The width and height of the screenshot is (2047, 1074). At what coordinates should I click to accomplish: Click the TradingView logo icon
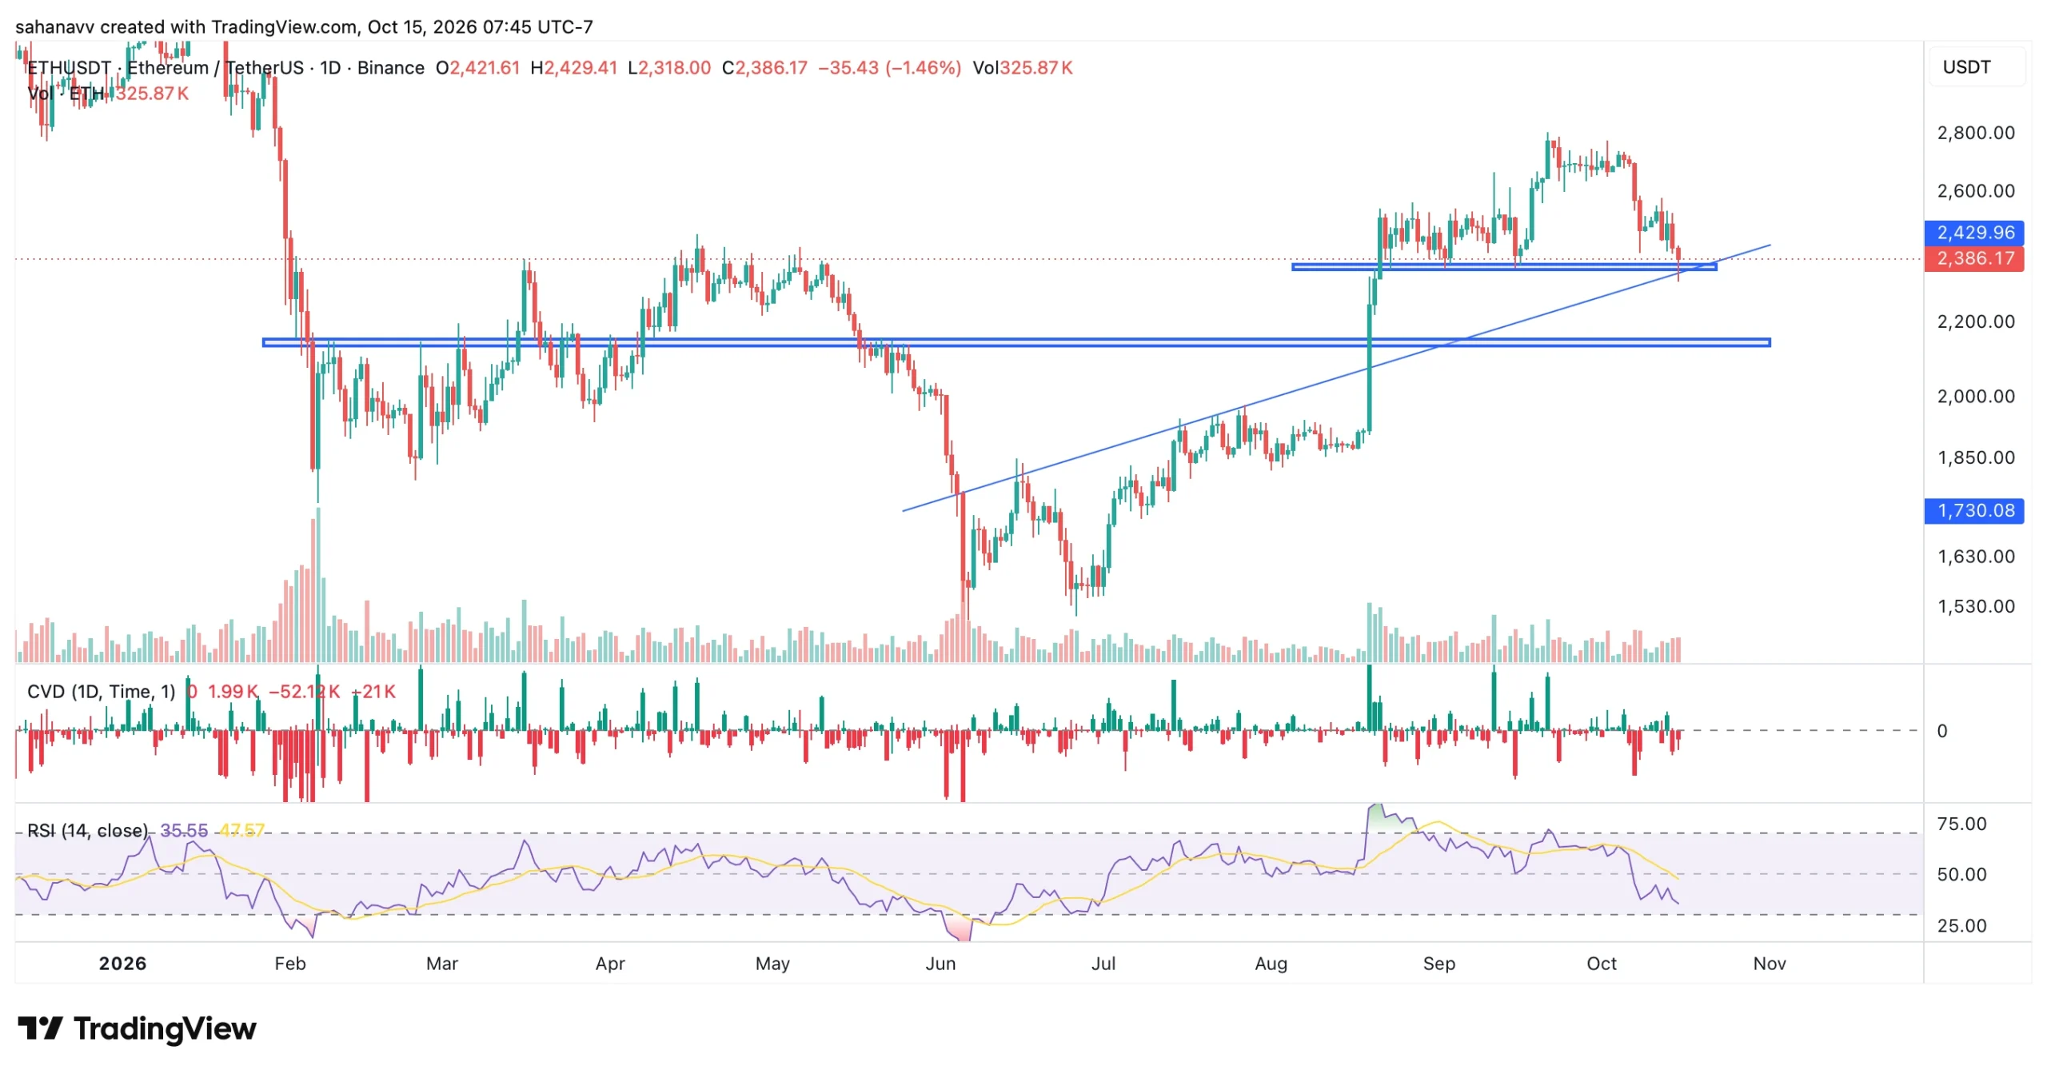(40, 1027)
